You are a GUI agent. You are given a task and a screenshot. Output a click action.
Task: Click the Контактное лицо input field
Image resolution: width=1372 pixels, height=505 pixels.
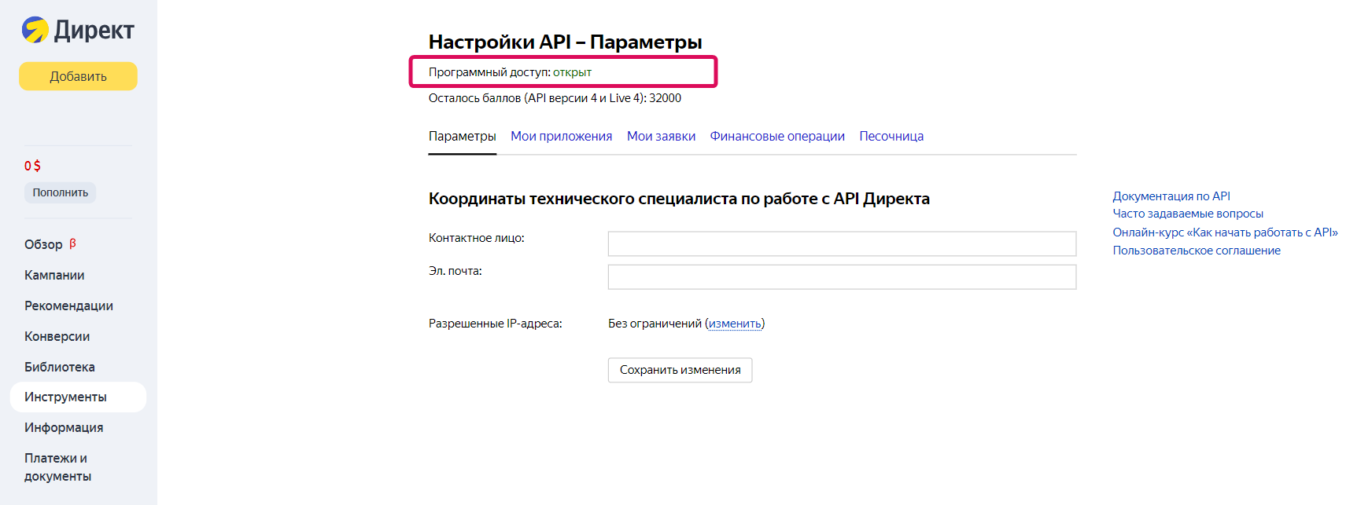(x=841, y=243)
